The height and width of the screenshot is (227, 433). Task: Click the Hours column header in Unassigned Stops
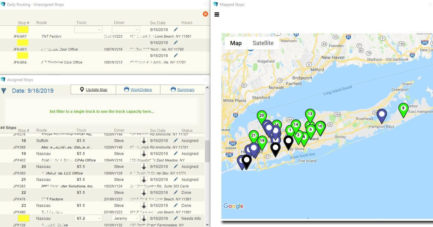(187, 23)
